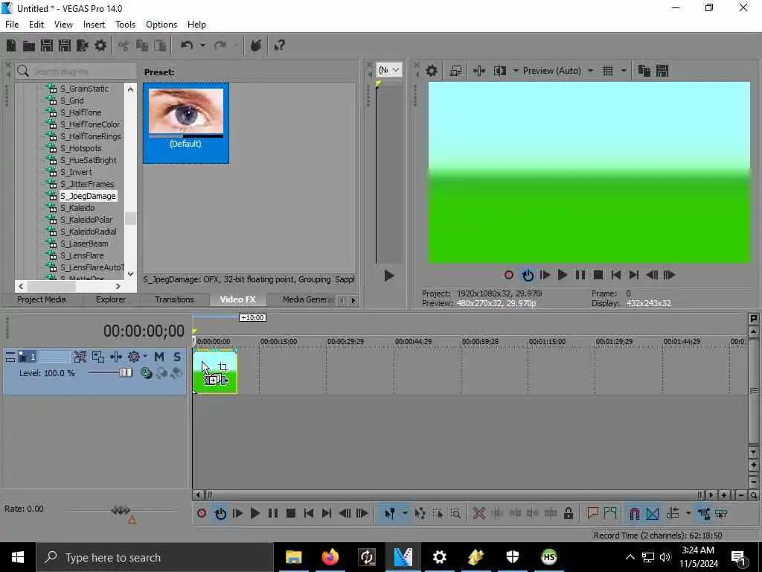Switch to the Transitions tab
Image resolution: width=762 pixels, height=572 pixels.
174,299
